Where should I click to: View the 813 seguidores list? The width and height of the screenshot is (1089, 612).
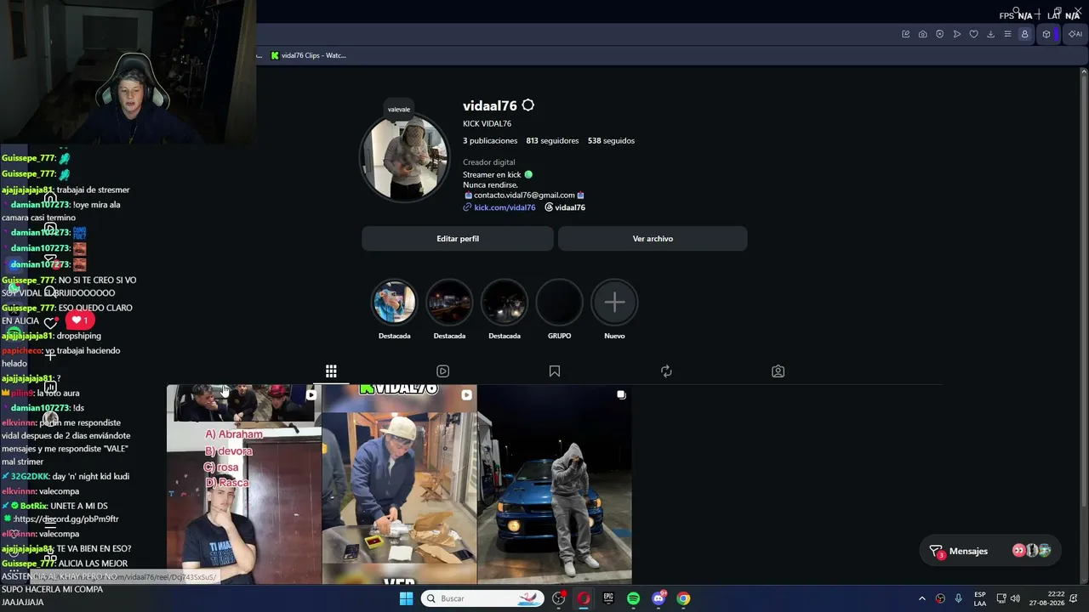(x=552, y=141)
